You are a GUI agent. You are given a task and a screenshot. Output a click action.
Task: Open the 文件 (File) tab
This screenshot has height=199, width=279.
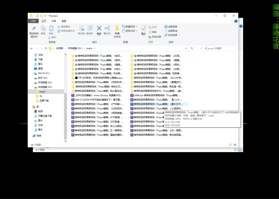pyautogui.click(x=33, y=21)
